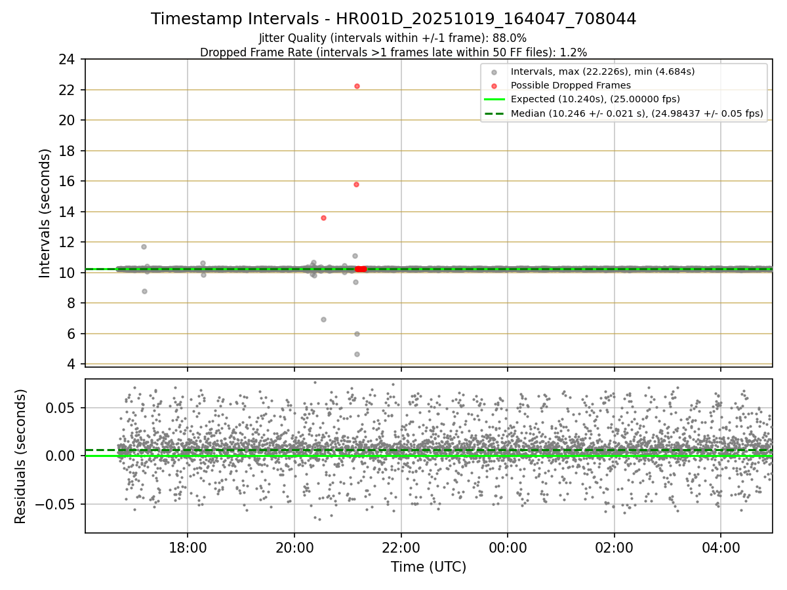The image size is (787, 590).
Task: Click the 'Residuals (seconds)' y-axis label
Action: pyautogui.click(x=21, y=456)
